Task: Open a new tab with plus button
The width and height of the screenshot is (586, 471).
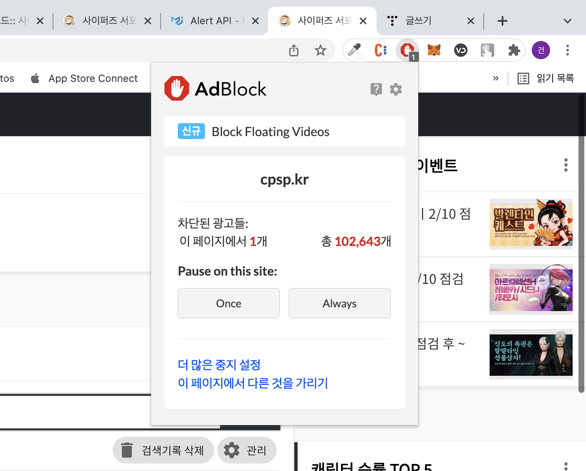Action: pos(503,21)
